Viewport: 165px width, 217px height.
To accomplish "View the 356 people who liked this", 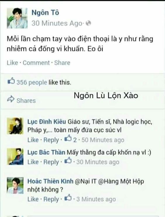I will [x=32, y=83].
